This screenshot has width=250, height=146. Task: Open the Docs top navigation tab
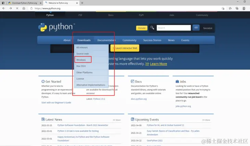coord(111,15)
